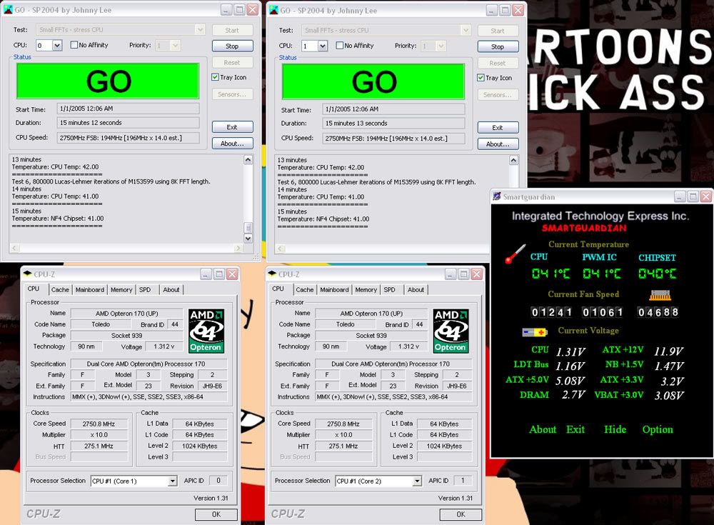
Task: Click the battery voltage icon in Smartguardian
Action: (x=534, y=332)
